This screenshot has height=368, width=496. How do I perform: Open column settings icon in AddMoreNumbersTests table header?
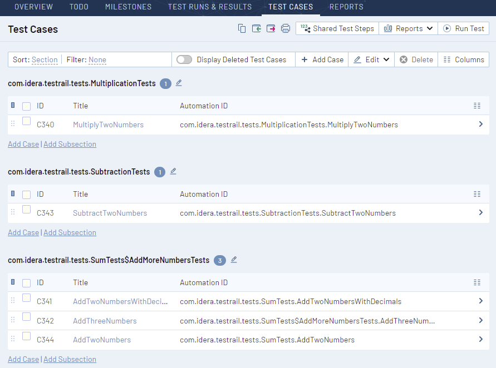[477, 282]
